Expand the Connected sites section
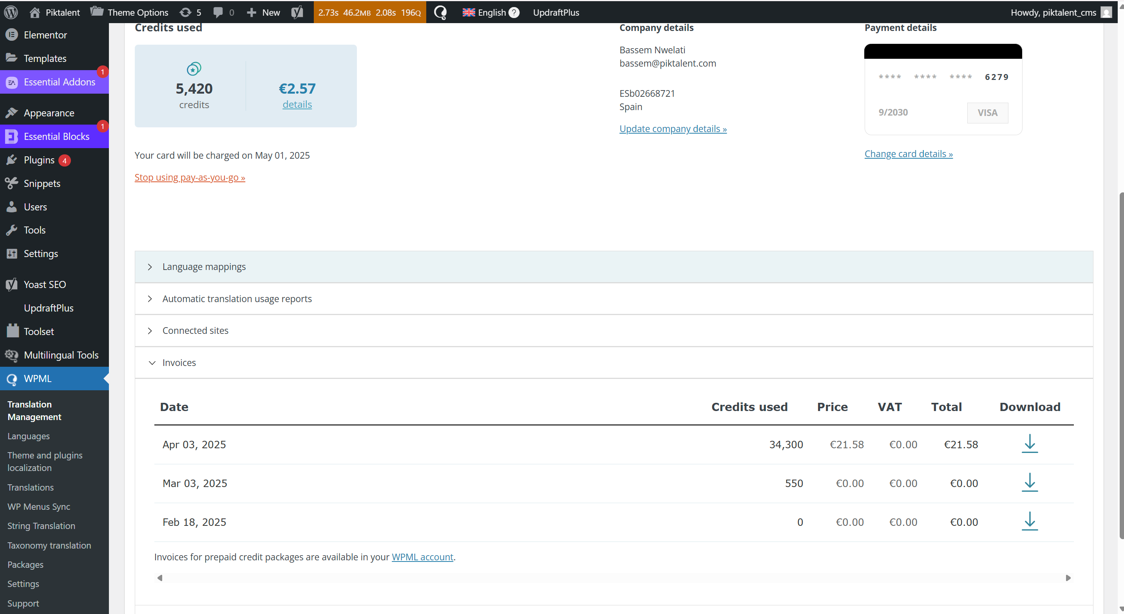1124x614 pixels. (x=195, y=331)
